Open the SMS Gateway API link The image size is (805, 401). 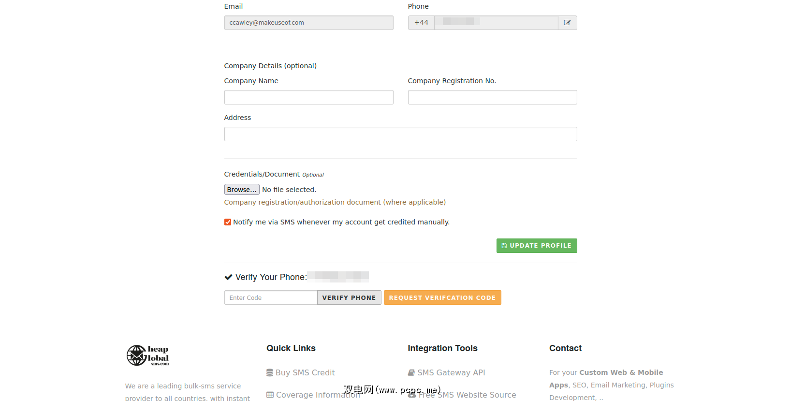[451, 372]
